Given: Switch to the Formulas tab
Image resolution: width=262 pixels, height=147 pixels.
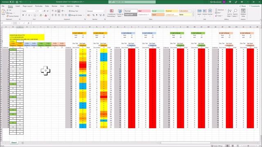Looking at the screenshot, I should point(39,6).
